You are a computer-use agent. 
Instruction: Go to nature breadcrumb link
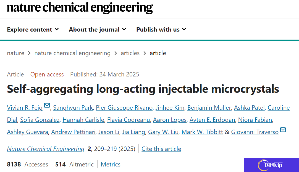[16, 53]
